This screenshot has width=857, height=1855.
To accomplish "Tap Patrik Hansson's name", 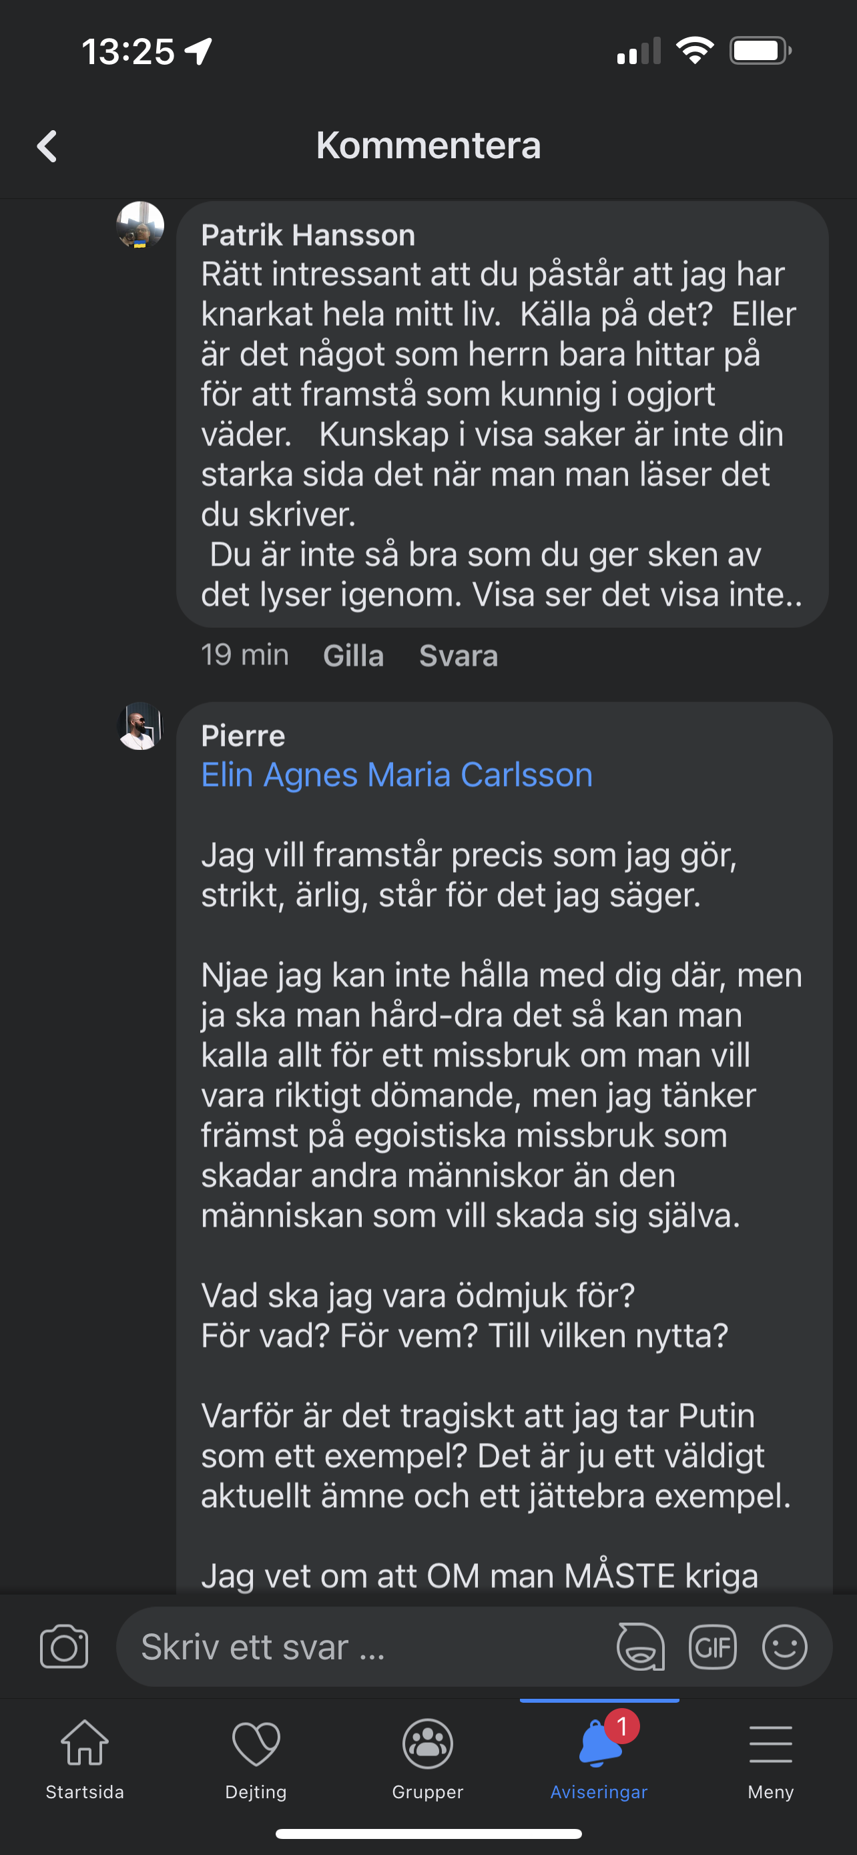I will (x=308, y=235).
